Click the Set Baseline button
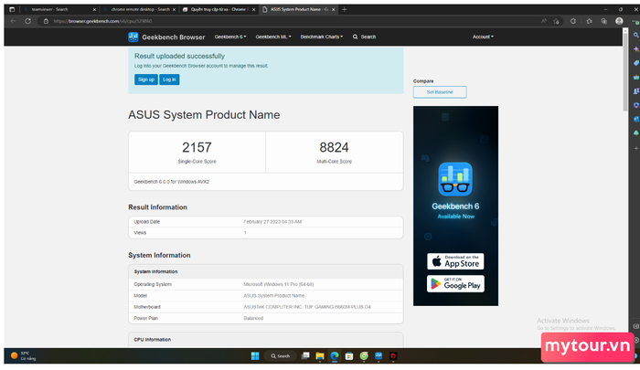The width and height of the screenshot is (640, 370). [440, 92]
